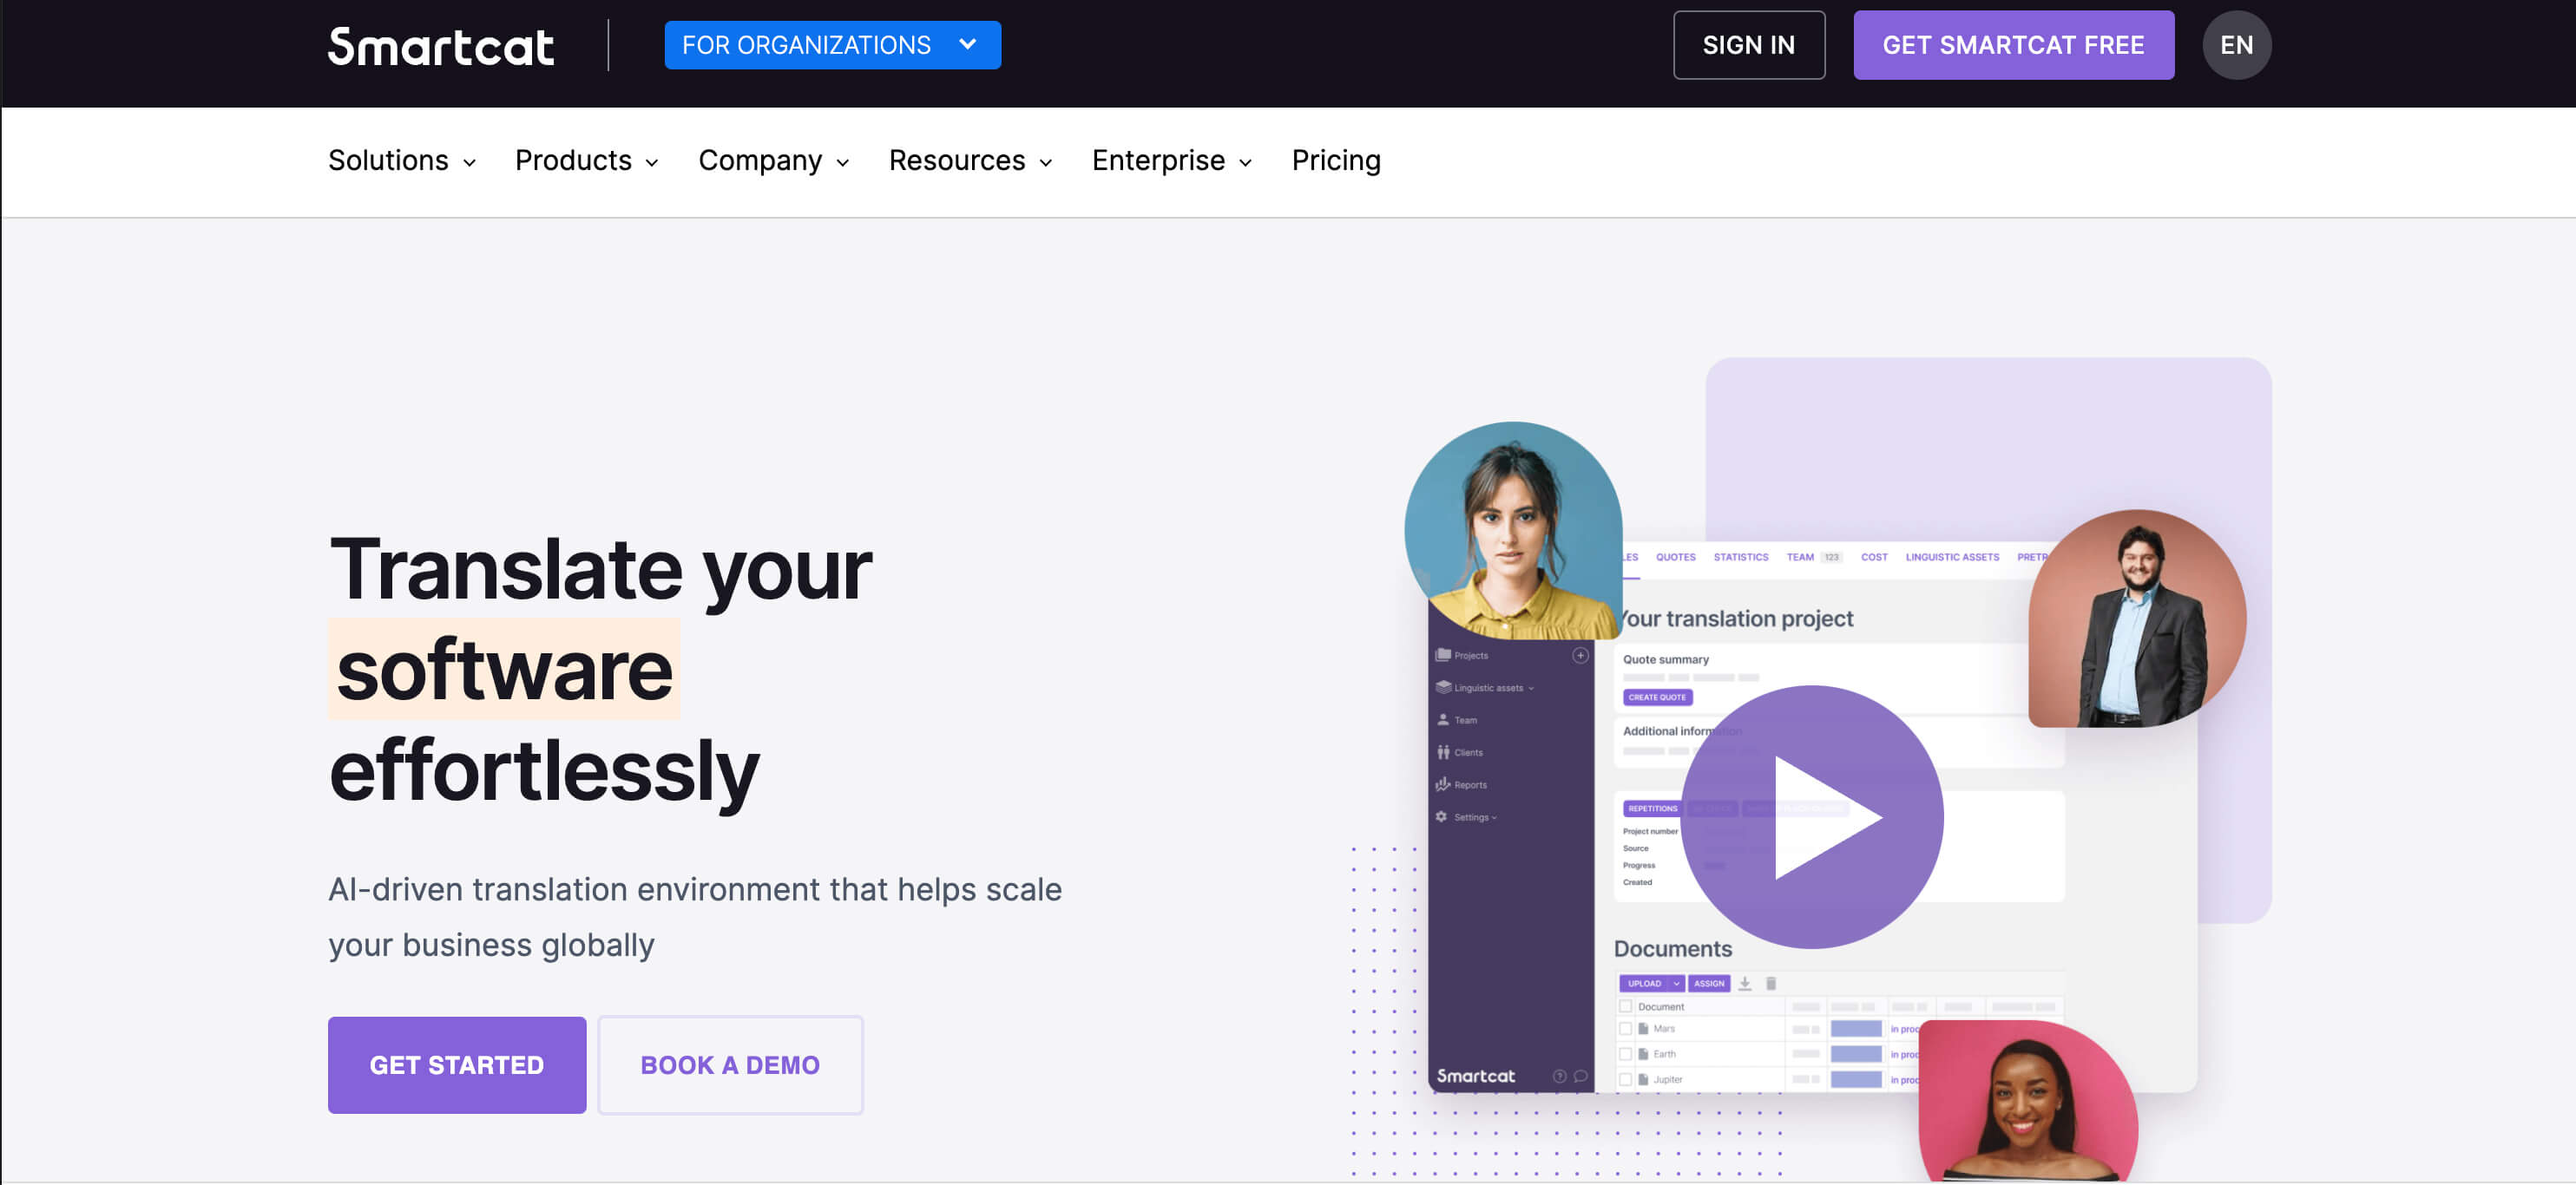This screenshot has width=2576, height=1185.
Task: Expand the Products menu
Action: [587, 160]
